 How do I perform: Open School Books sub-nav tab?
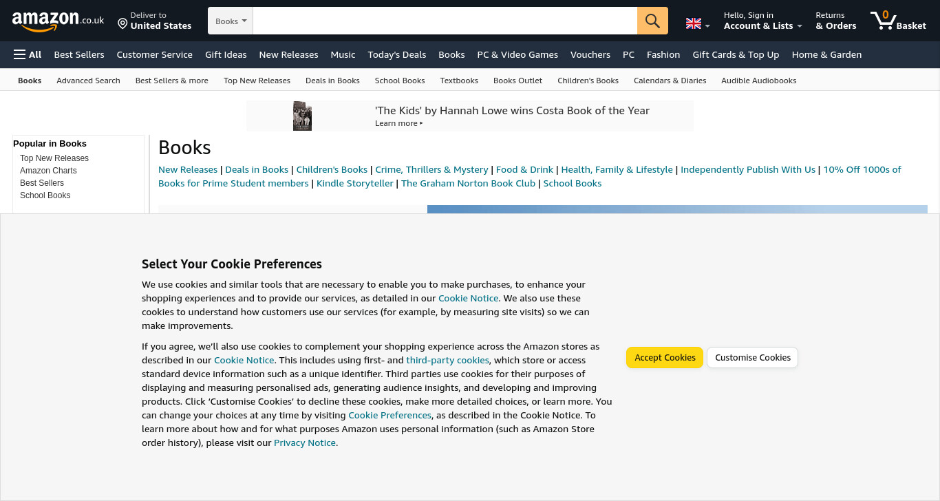point(400,81)
